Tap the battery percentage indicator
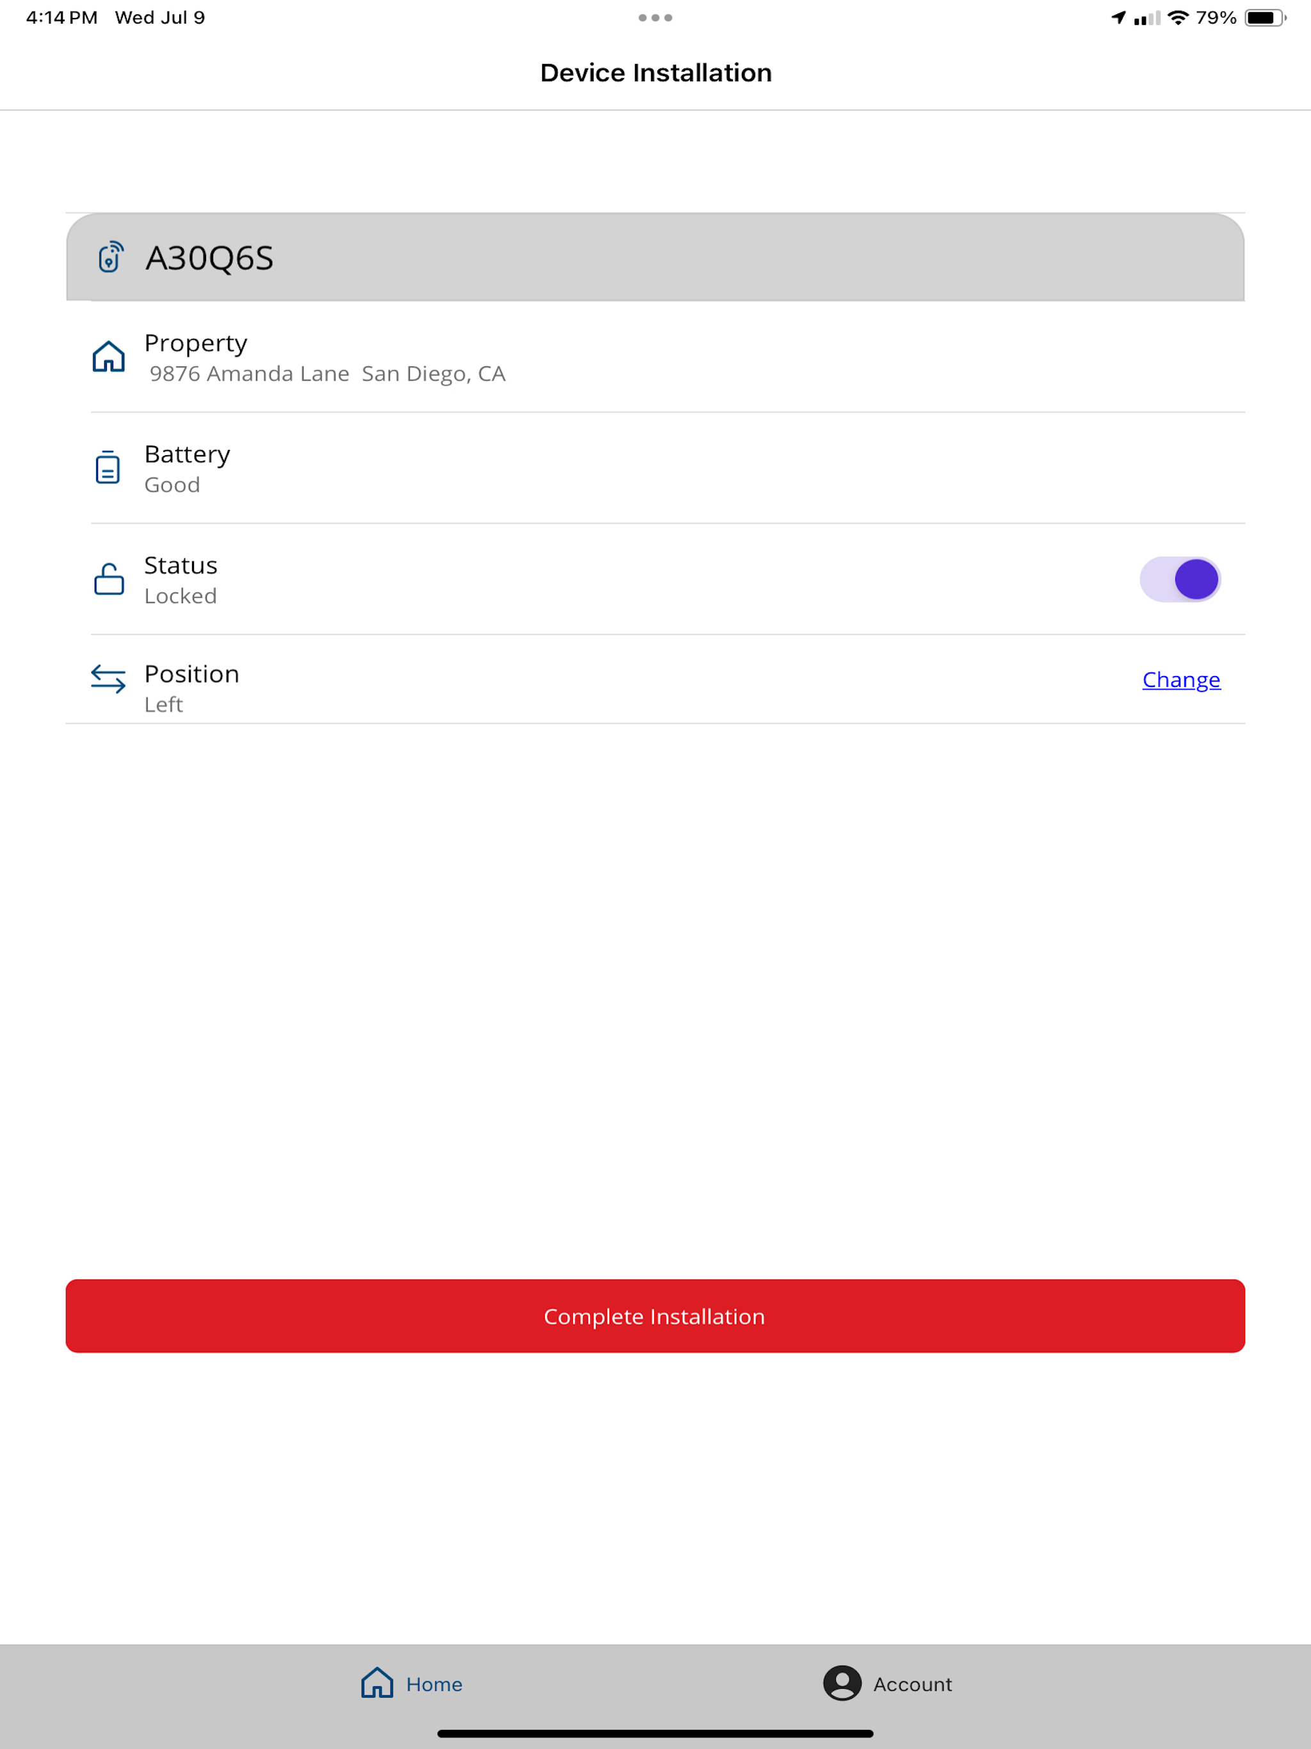The width and height of the screenshot is (1311, 1749). [x=1216, y=17]
